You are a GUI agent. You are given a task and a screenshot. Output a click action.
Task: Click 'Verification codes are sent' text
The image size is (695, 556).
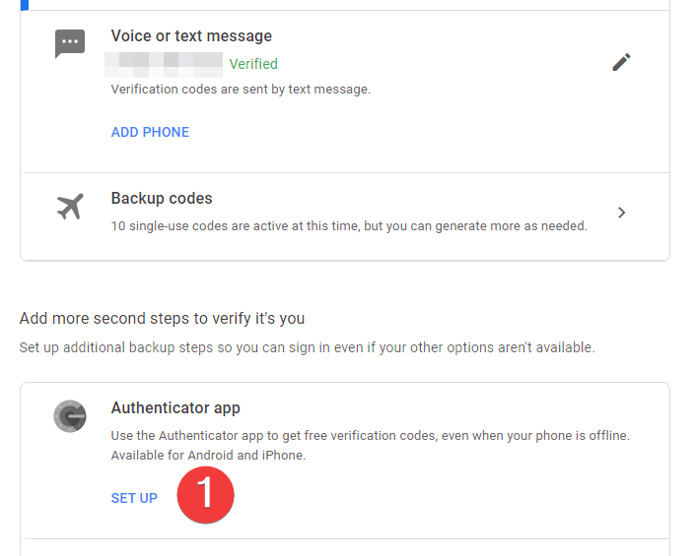(241, 90)
